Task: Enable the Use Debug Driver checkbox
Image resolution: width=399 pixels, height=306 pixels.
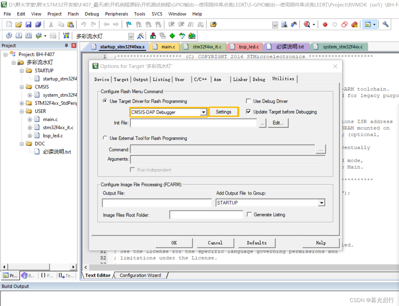Action: click(248, 101)
